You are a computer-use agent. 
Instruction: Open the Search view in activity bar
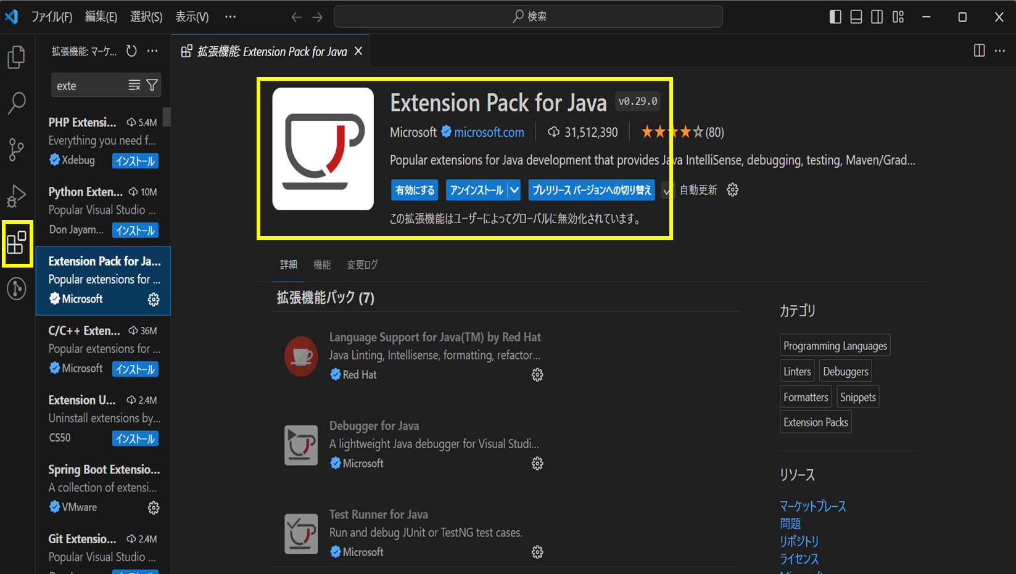coord(17,103)
